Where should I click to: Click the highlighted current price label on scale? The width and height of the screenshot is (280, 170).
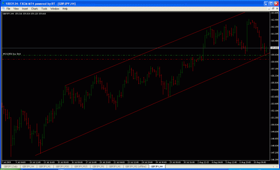275,48
